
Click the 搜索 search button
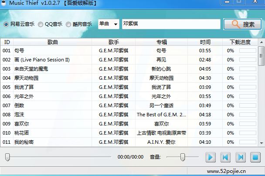(242, 24)
